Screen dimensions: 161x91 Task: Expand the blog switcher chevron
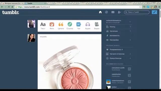130,22
